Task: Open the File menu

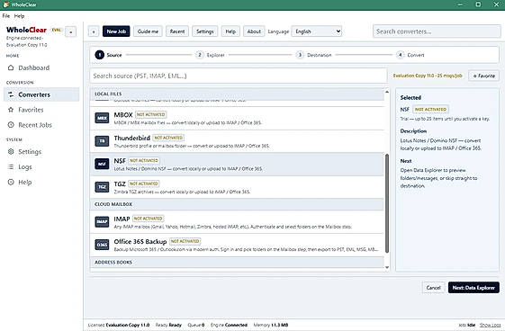Action: point(5,16)
